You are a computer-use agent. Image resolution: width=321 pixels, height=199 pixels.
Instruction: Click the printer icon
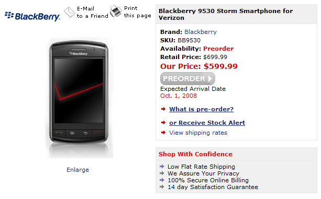pos(116,11)
